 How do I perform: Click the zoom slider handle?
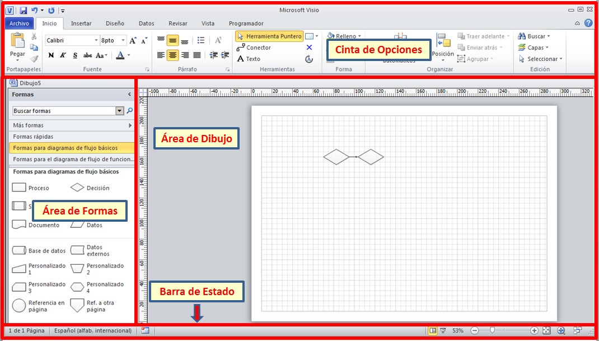pos(493,330)
